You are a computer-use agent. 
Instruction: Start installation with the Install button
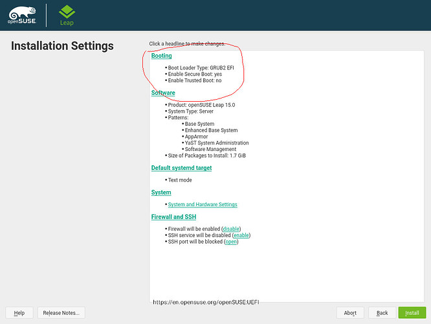412,313
